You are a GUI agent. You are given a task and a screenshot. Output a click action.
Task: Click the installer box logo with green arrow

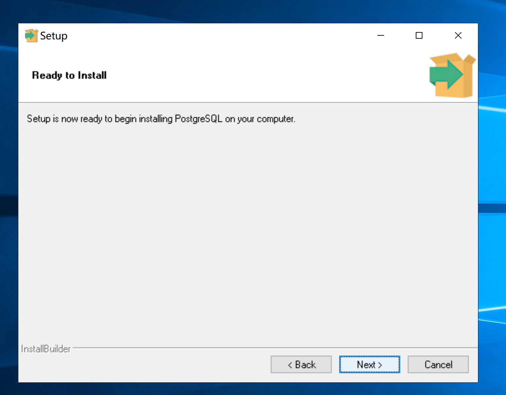452,75
